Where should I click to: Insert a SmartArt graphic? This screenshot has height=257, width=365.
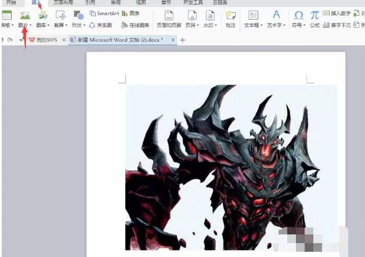pos(104,13)
